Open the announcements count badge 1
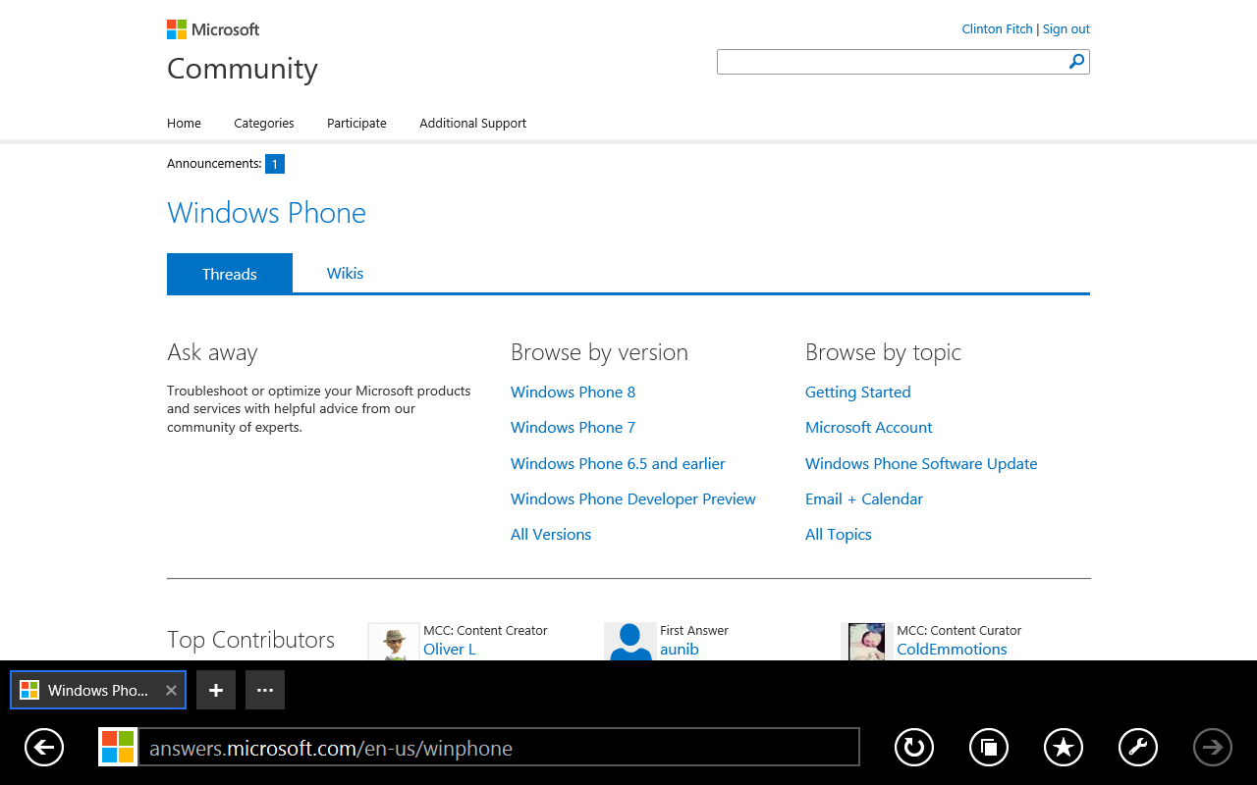Screen dimensions: 1257x785 (x=275, y=164)
